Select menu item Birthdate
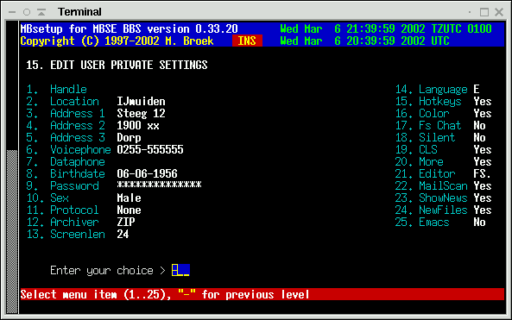512x320 pixels. [x=66, y=173]
